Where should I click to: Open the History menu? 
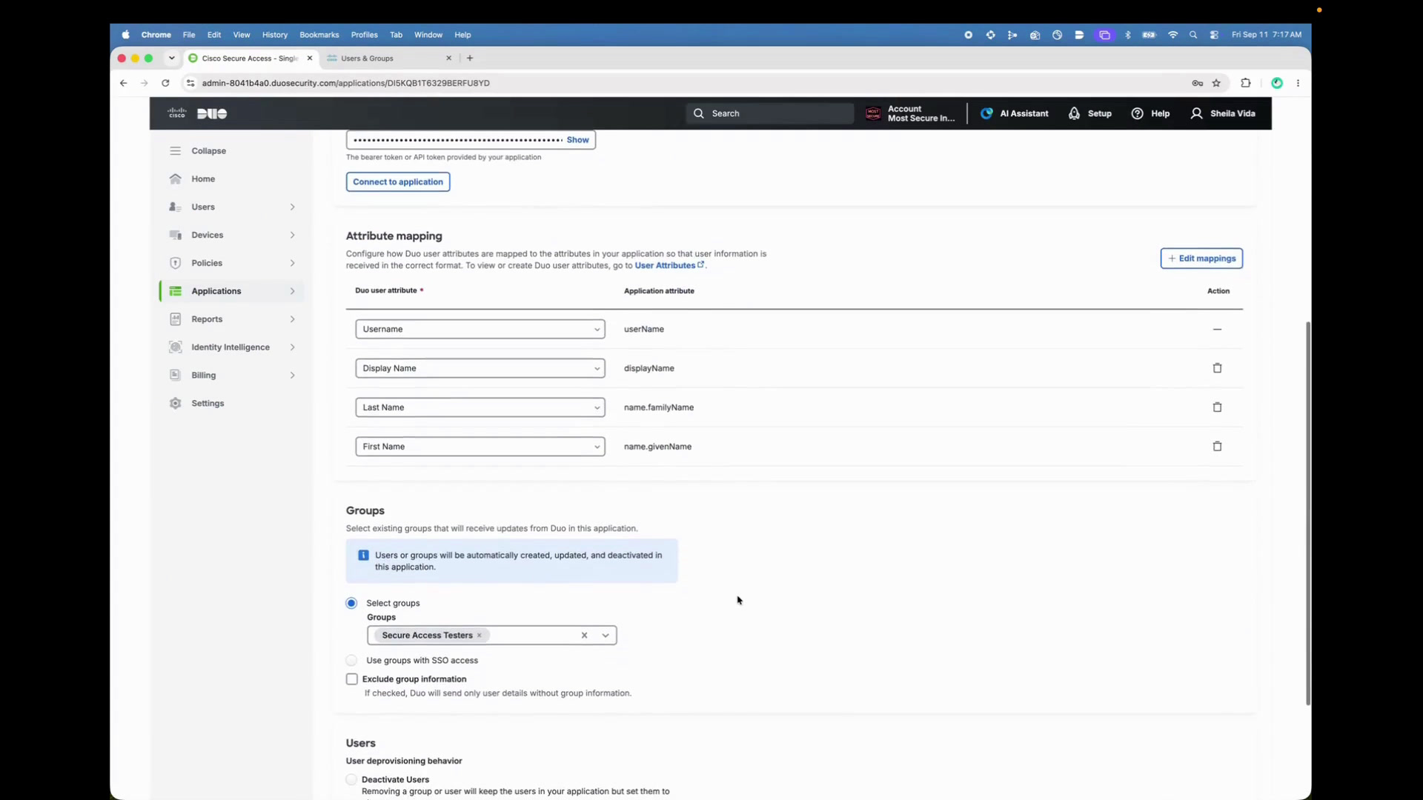275,35
